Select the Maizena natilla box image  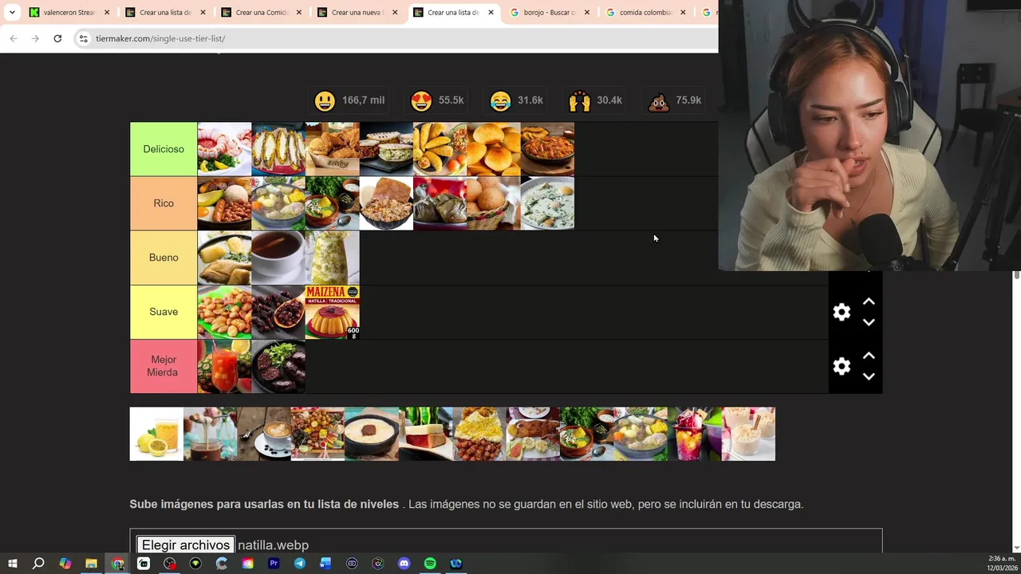pos(333,312)
